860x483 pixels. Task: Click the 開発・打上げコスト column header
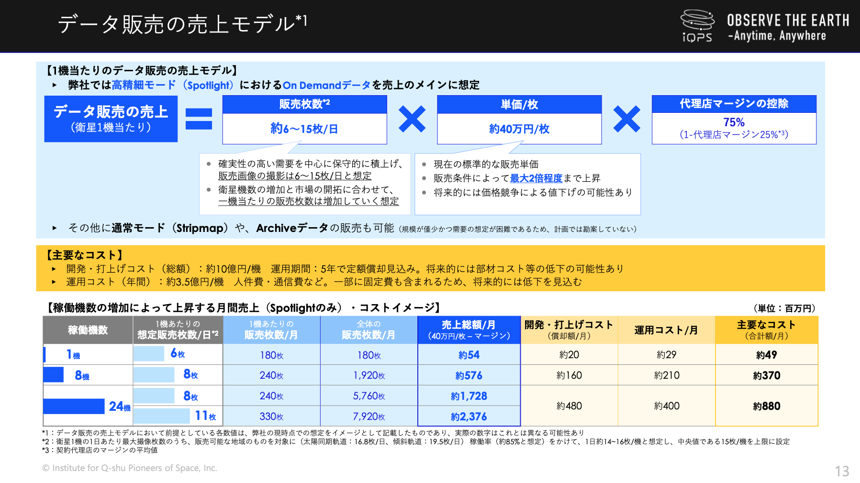pos(569,330)
